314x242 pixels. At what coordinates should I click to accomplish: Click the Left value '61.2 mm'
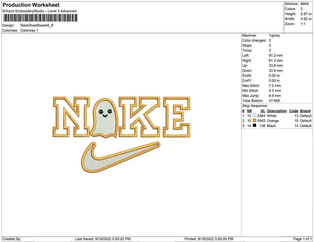click(276, 56)
